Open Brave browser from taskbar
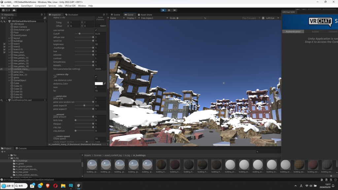The width and height of the screenshot is (338, 190). [x=48, y=186]
